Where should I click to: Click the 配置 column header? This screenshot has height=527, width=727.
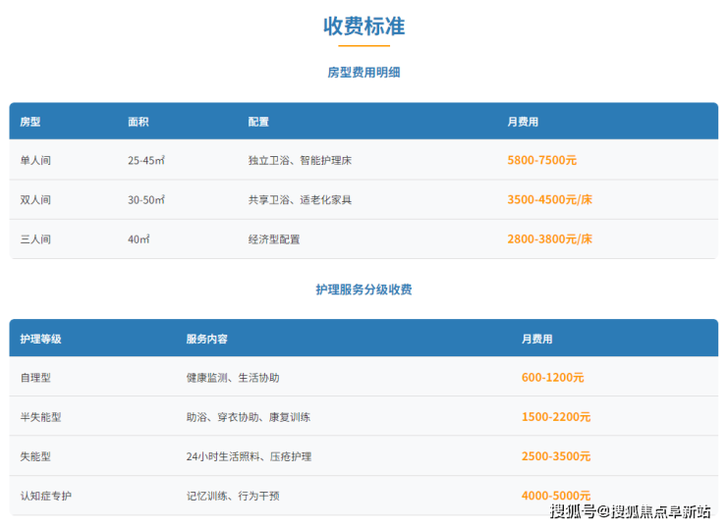coord(258,122)
